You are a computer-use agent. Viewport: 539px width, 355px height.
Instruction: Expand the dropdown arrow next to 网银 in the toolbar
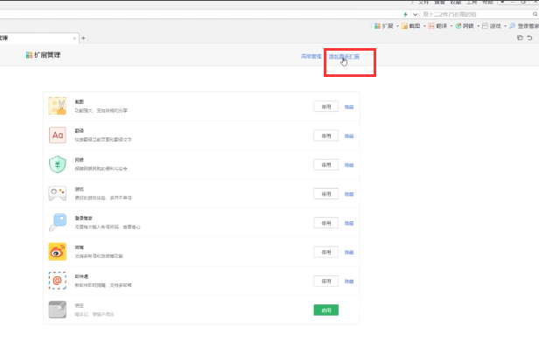click(x=478, y=26)
